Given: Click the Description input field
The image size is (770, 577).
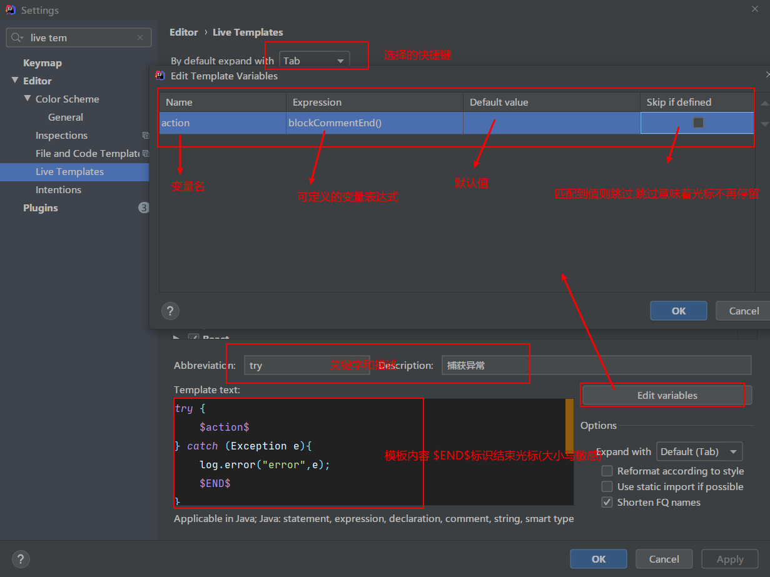Looking at the screenshot, I should pyautogui.click(x=596, y=365).
